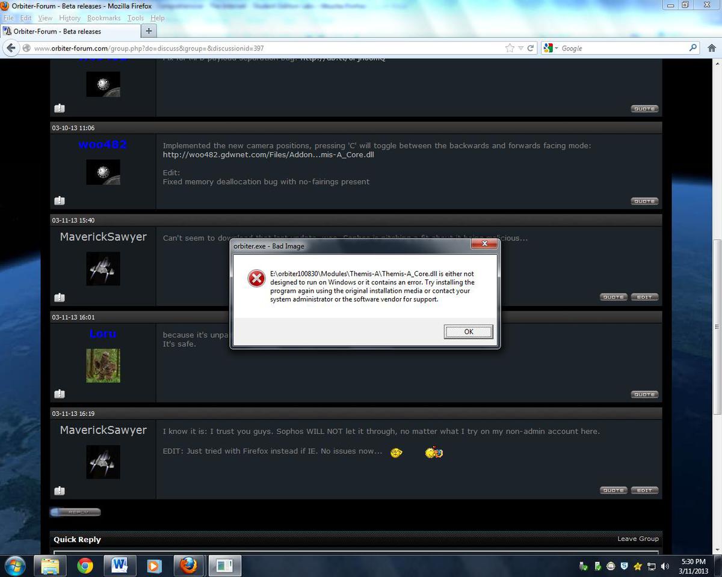This screenshot has width=722, height=577.
Task: Click the Reply button below the posts
Action: pyautogui.click(x=75, y=512)
